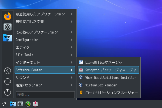162x108 pixels.
Task: Expand arrow beside 最近使用した文書
Action: pyautogui.click(x=72, y=22)
